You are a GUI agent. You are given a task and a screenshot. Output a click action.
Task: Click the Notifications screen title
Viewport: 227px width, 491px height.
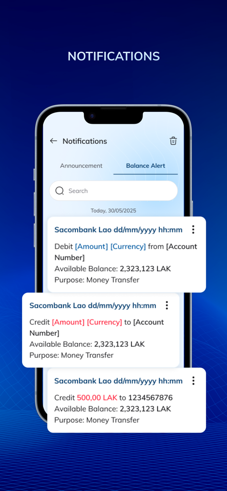[x=84, y=141]
